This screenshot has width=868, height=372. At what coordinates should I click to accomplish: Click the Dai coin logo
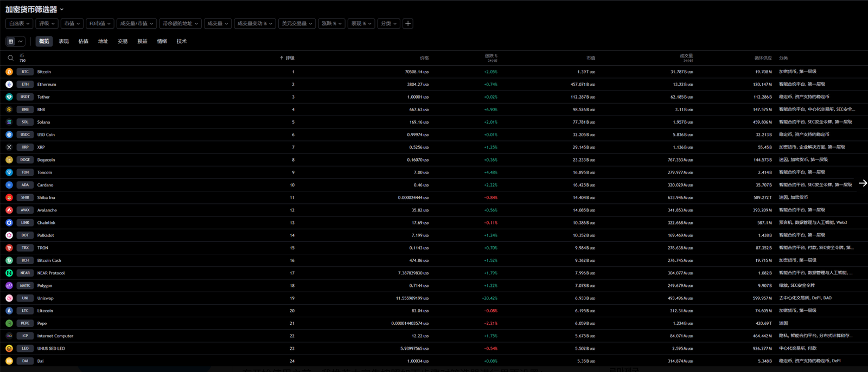point(9,361)
